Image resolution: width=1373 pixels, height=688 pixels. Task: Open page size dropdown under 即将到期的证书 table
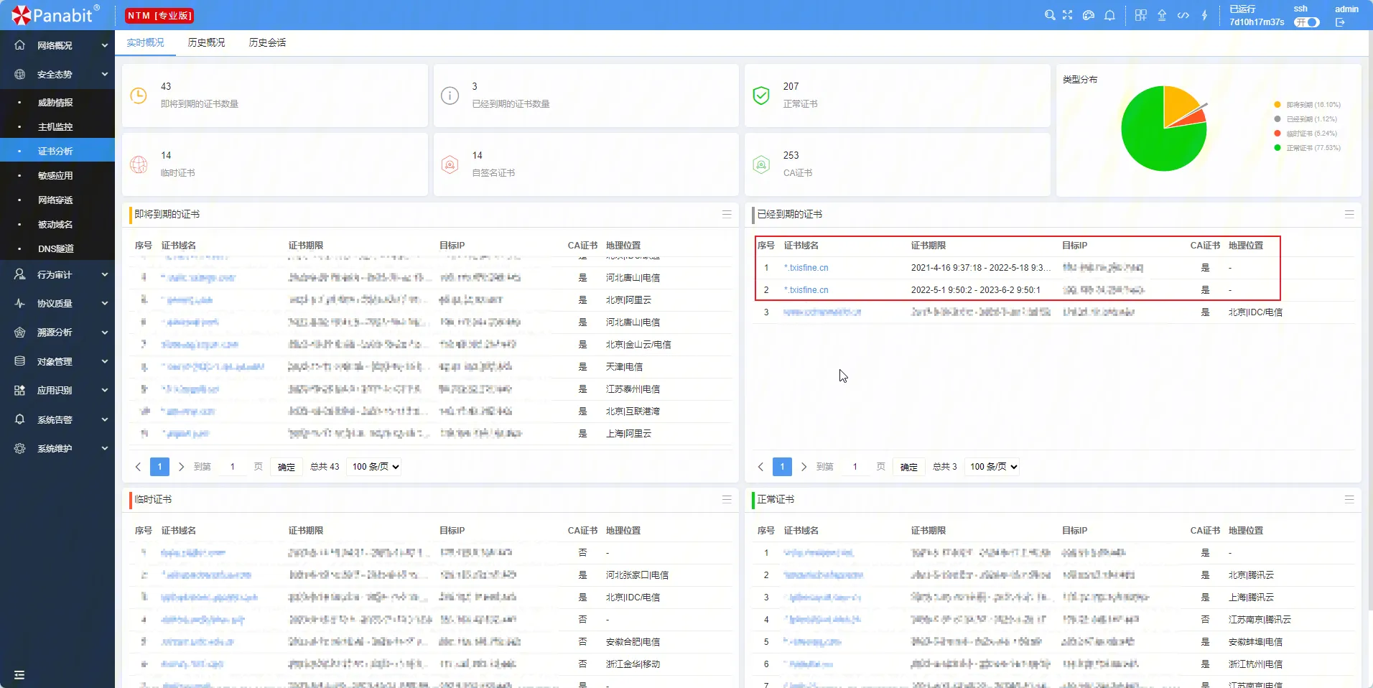[x=375, y=467]
